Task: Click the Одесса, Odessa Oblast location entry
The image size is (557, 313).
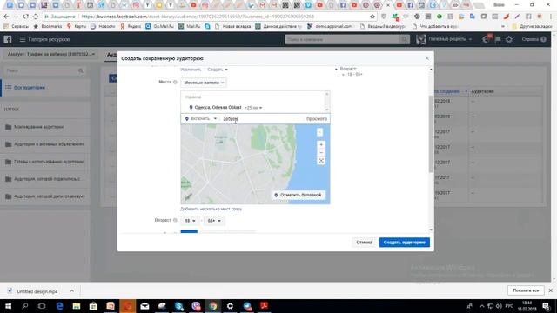Action: click(x=218, y=107)
